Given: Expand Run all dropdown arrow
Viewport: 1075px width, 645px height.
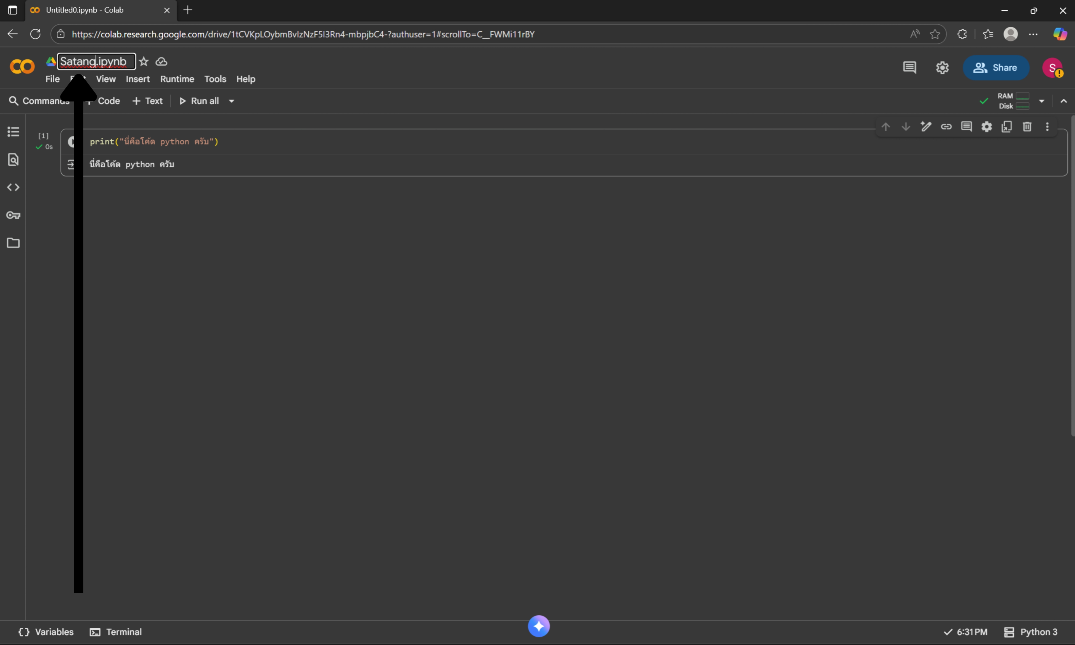Looking at the screenshot, I should (x=232, y=101).
